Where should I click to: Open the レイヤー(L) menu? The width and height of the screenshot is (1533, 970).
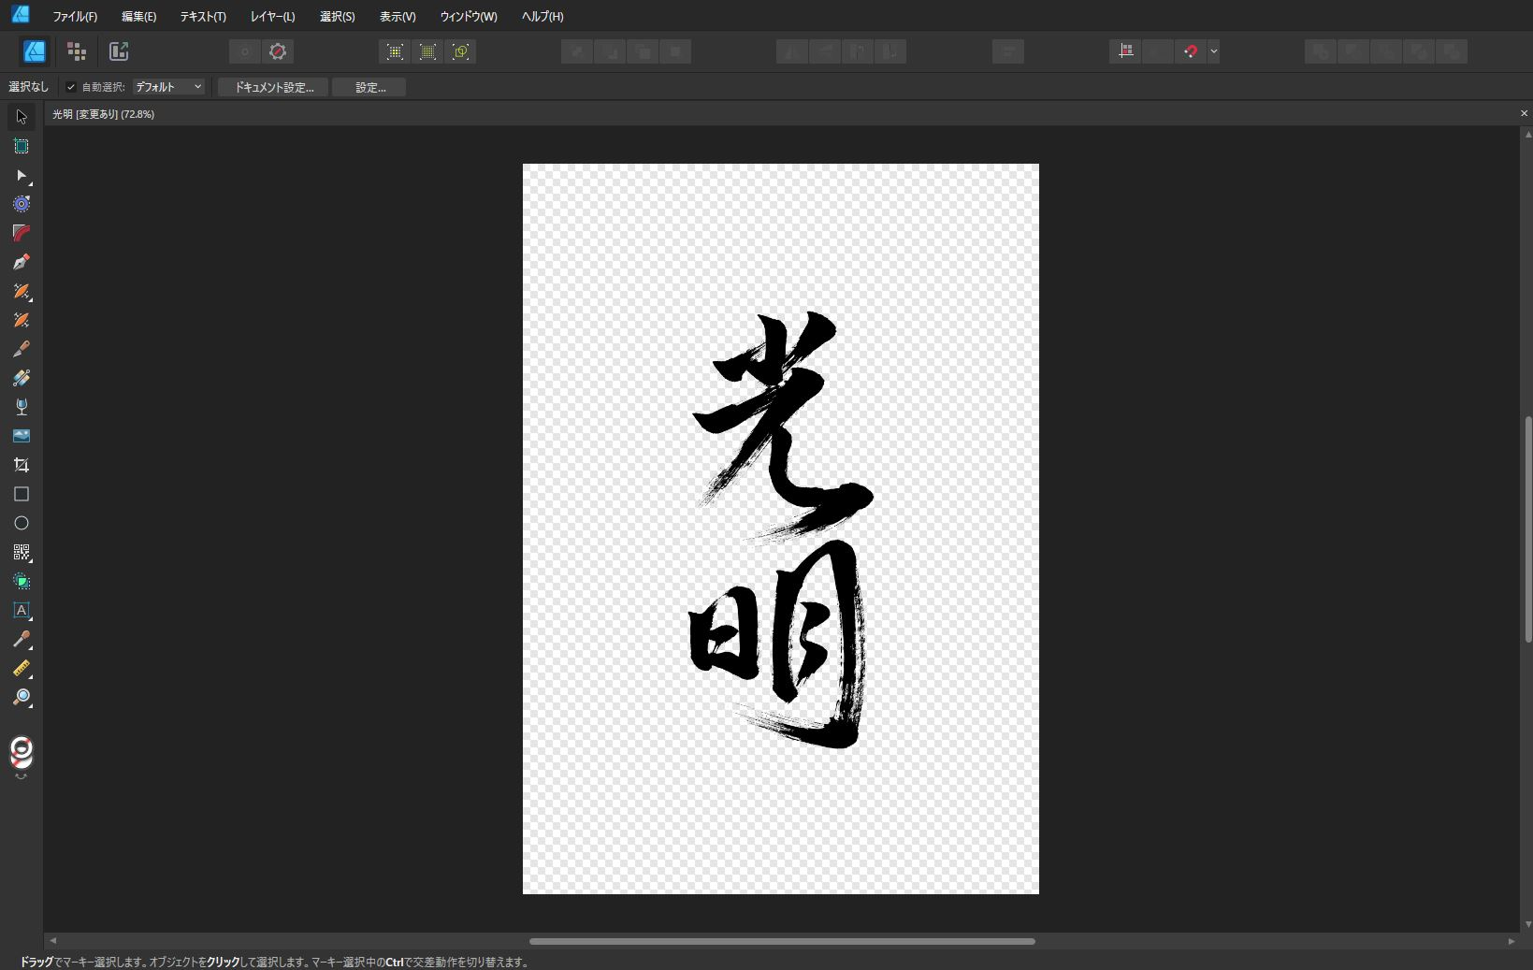pyautogui.click(x=272, y=17)
